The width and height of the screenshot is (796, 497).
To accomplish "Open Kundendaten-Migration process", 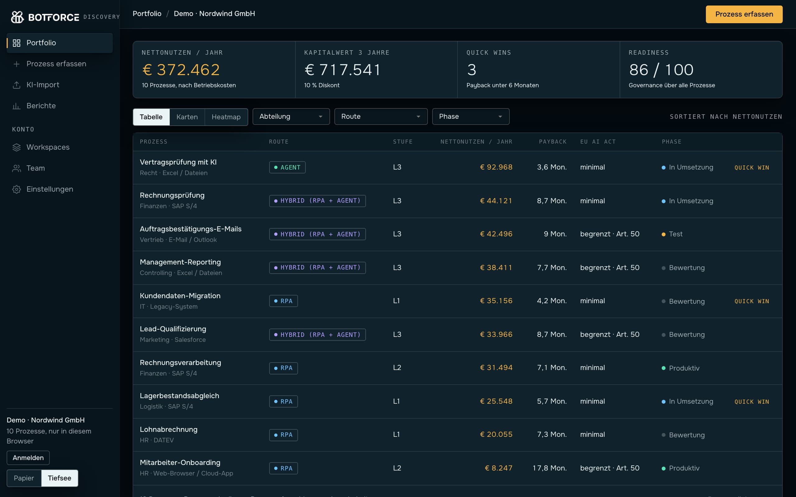I will [457, 301].
